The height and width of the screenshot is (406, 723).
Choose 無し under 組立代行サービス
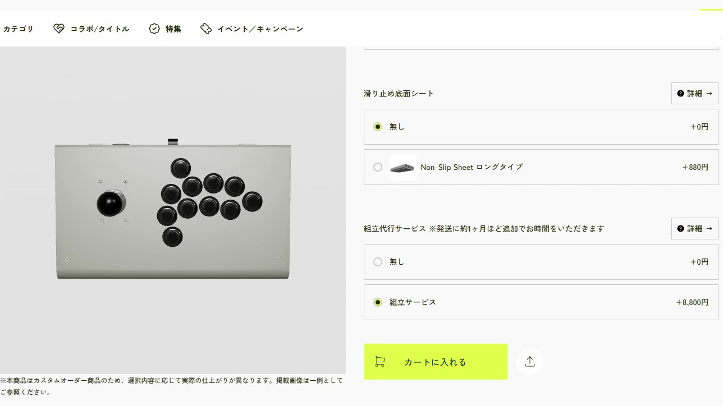point(378,262)
